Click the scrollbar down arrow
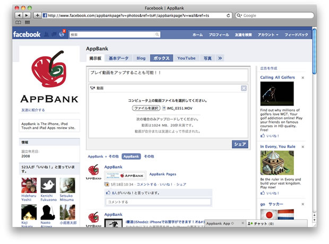This screenshot has width=329, height=244. (314, 220)
